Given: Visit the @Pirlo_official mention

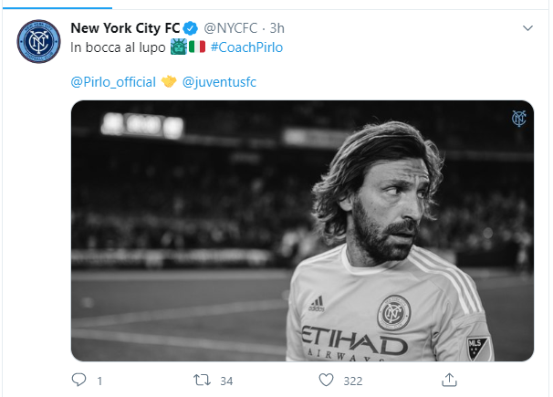Looking at the screenshot, I should [x=113, y=82].
